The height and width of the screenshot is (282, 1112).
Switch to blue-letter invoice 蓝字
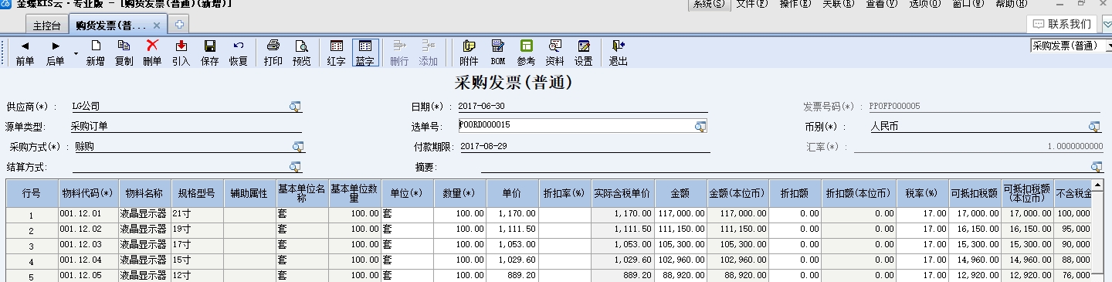pyautogui.click(x=365, y=53)
